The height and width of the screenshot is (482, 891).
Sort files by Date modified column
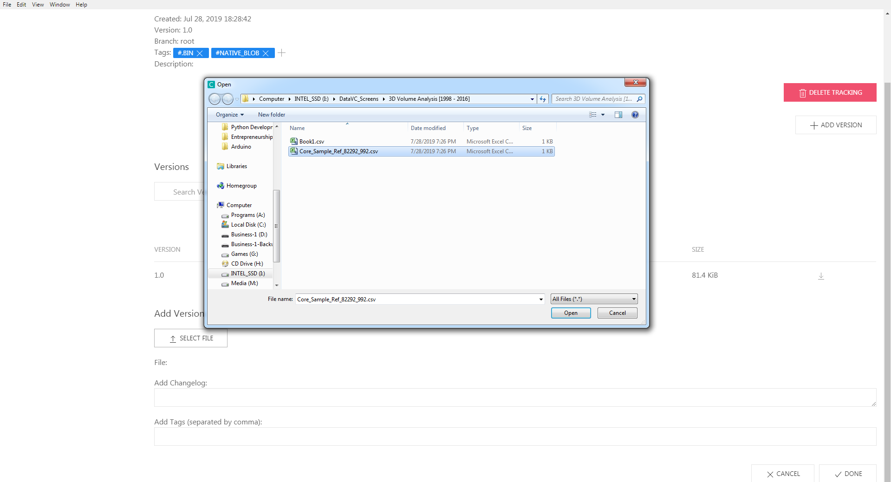436,128
